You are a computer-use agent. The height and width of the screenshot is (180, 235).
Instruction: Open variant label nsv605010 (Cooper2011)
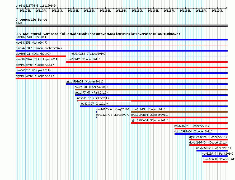pyautogui.click(x=33, y=70)
